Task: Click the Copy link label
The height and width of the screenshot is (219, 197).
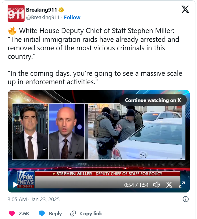Action: (x=91, y=214)
